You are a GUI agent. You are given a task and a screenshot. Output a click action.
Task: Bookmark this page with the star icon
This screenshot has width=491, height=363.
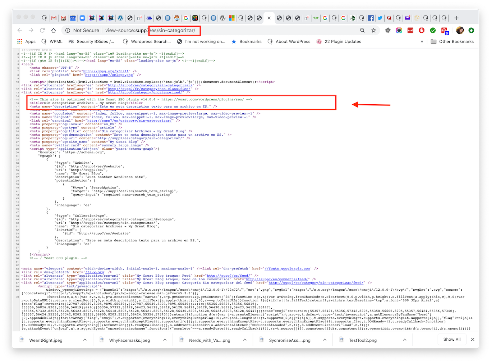click(x=374, y=31)
